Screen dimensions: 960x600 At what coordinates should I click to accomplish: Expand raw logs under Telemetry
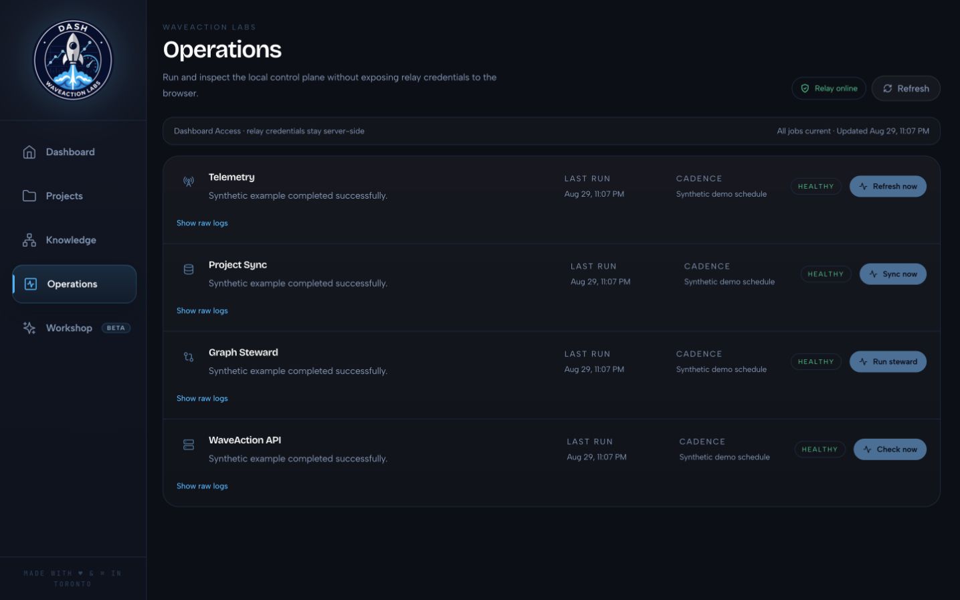point(202,223)
